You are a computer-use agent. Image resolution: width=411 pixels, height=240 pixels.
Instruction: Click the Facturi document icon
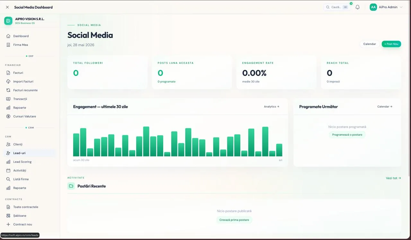(8, 73)
